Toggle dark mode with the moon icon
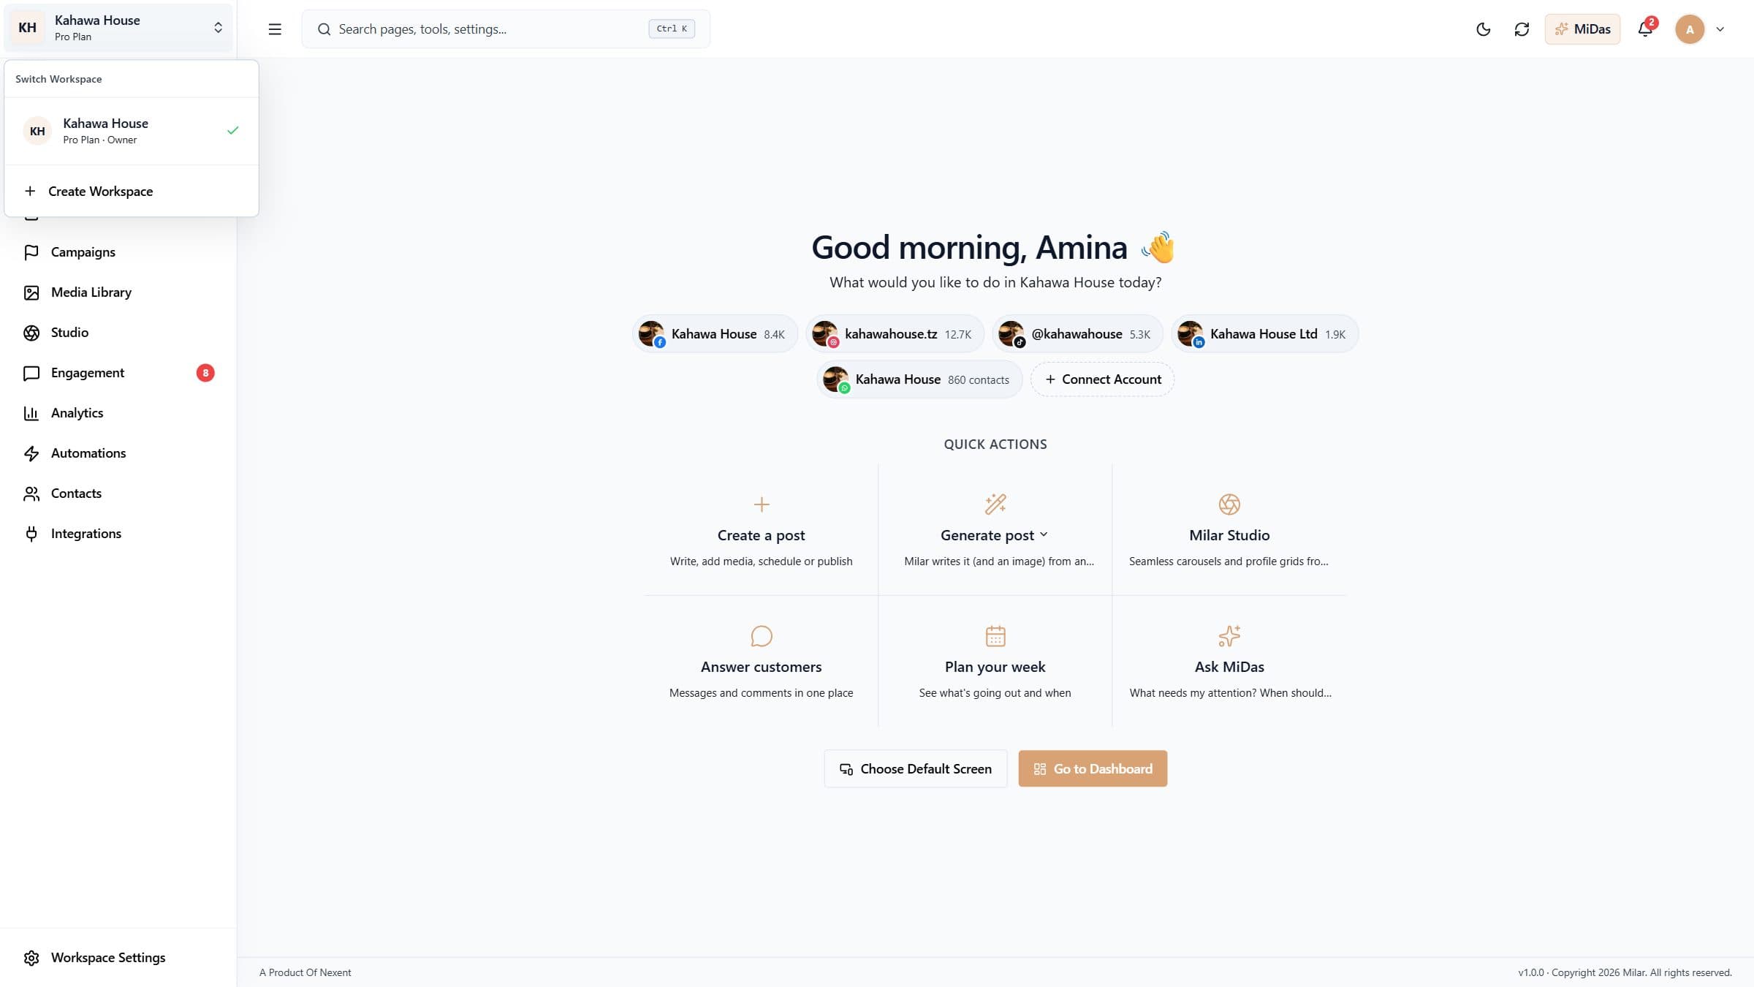The width and height of the screenshot is (1754, 987). [1483, 29]
